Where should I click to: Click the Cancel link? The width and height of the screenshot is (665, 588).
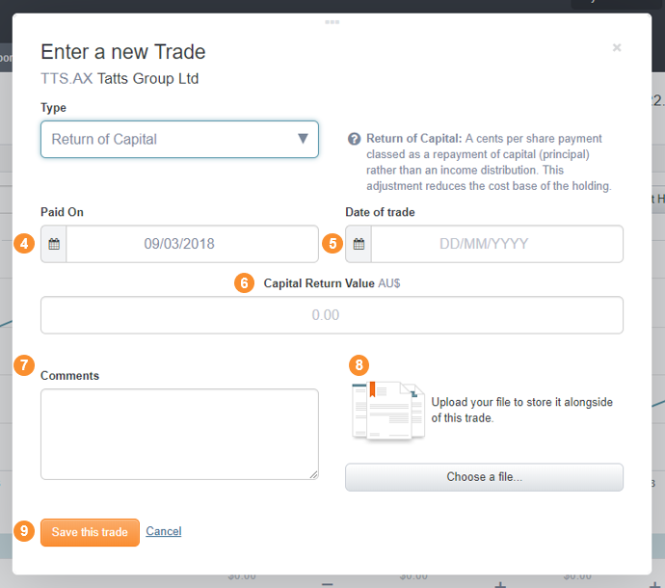tap(164, 531)
